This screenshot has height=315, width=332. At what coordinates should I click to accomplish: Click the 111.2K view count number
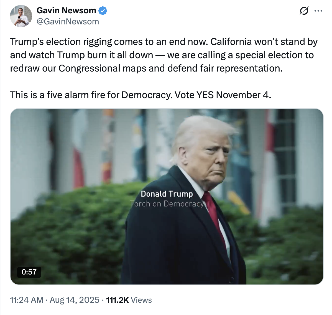(x=118, y=300)
